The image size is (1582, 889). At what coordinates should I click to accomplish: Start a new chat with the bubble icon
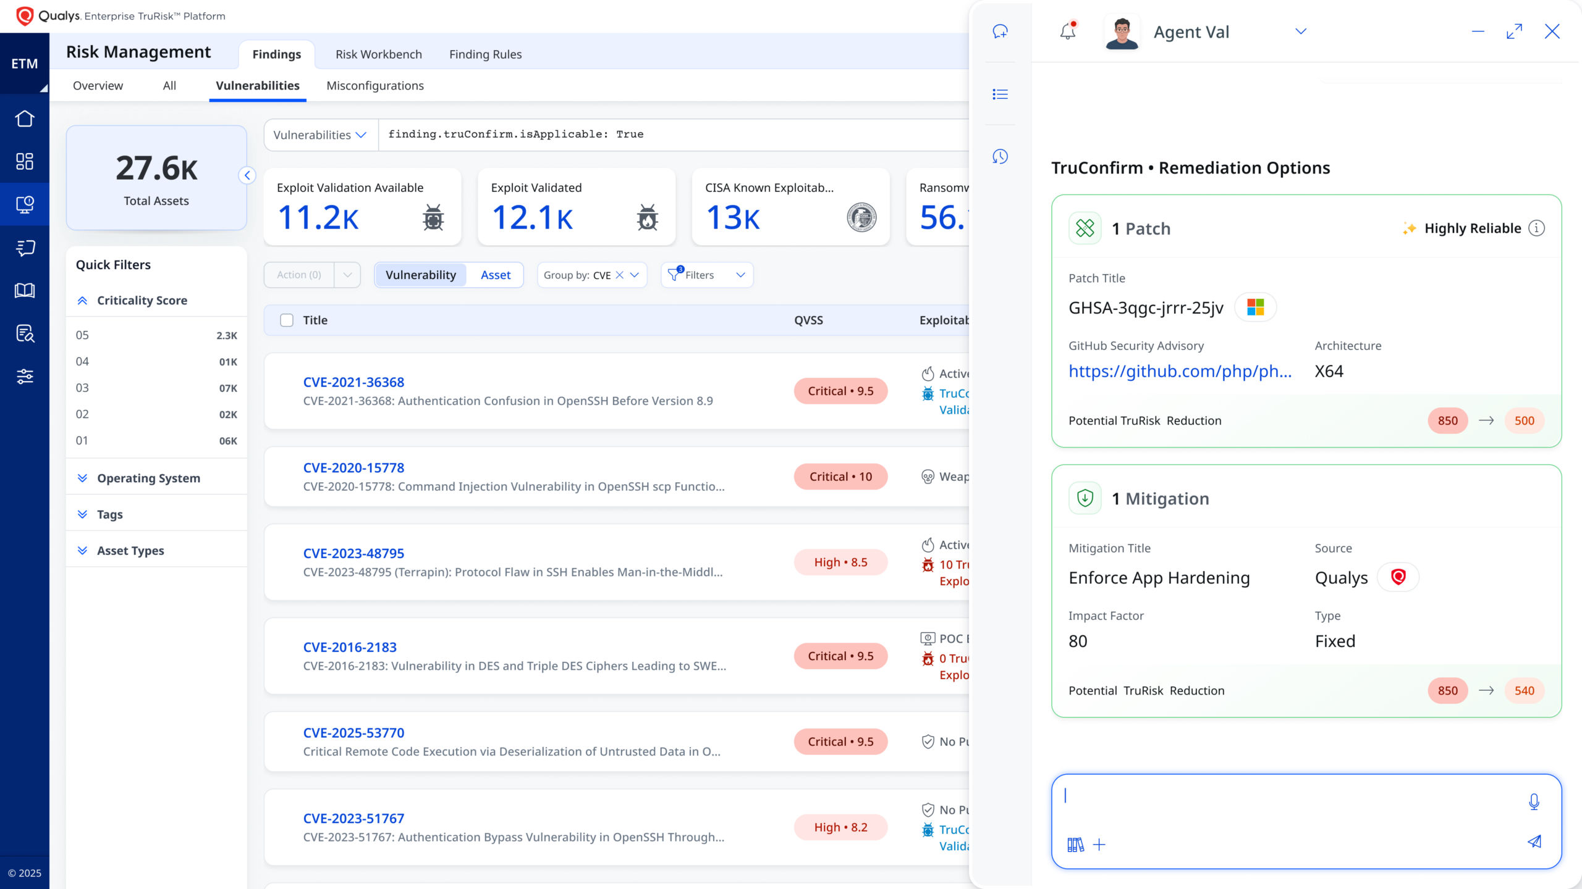pos(1000,31)
